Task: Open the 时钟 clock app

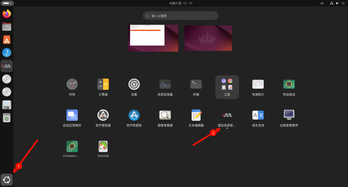Action: point(72,84)
